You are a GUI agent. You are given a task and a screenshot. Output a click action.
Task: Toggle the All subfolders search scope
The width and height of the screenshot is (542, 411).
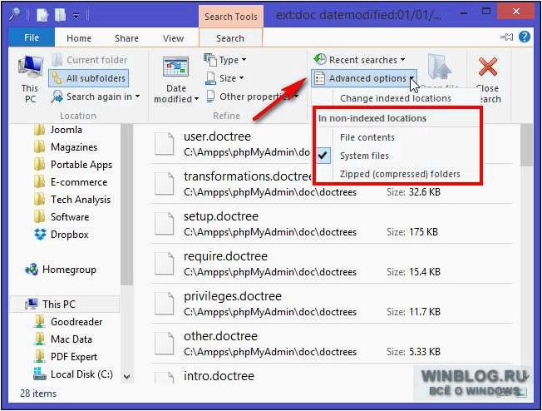[89, 78]
